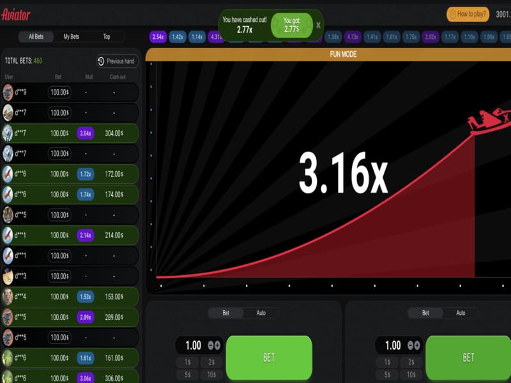Switch to the All Bets tab
Viewport: 511px width, 383px height.
click(36, 36)
